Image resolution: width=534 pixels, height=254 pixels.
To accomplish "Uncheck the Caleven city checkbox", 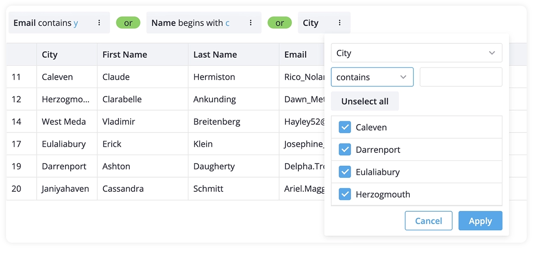I will [345, 127].
